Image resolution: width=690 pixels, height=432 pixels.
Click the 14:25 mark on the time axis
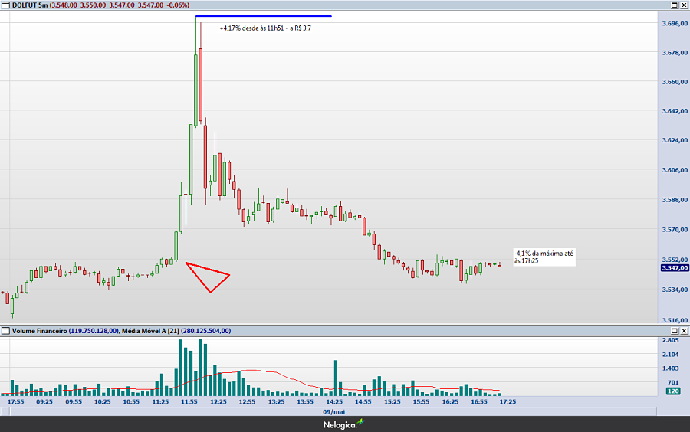point(334,401)
